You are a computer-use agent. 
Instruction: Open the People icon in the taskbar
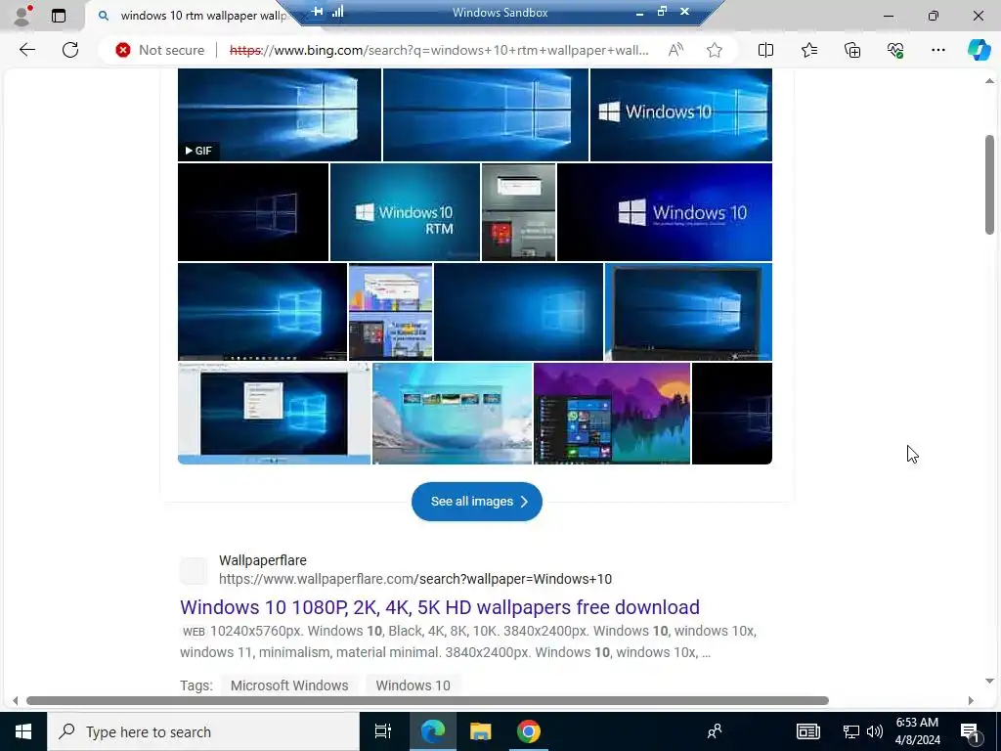(x=715, y=731)
